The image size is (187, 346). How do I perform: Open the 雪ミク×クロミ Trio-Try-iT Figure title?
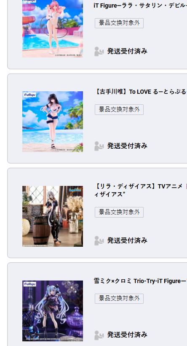140,281
